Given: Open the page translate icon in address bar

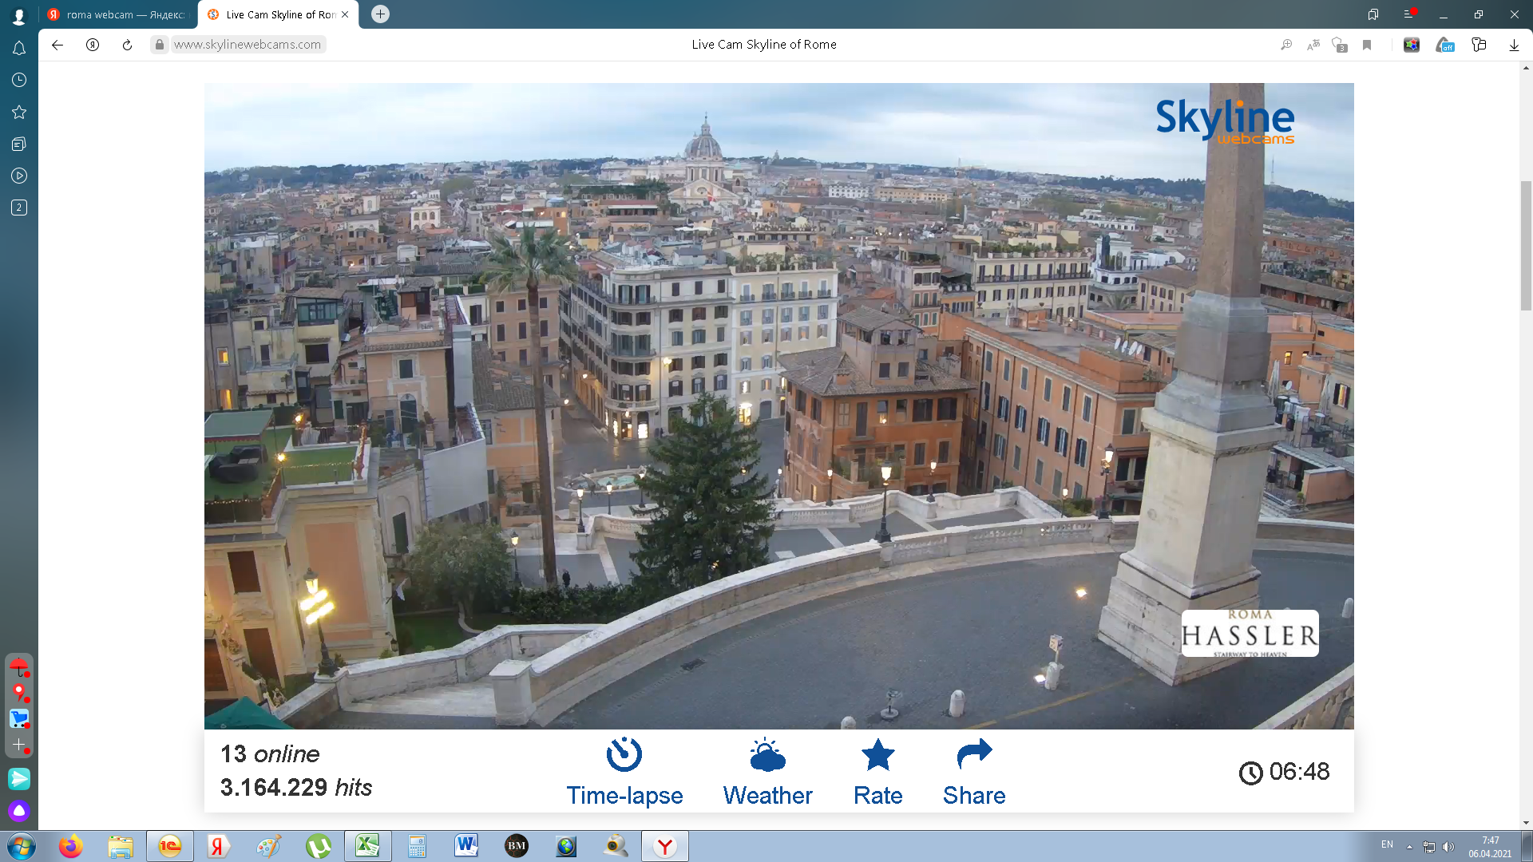Looking at the screenshot, I should tap(1313, 45).
